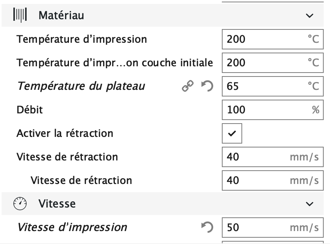This screenshot has width=330, height=244.
Task: Select the Matériau section header label
Action: [x=61, y=16]
